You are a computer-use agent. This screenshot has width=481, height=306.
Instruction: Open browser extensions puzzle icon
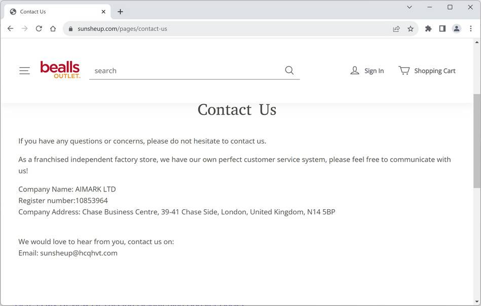[x=428, y=29]
